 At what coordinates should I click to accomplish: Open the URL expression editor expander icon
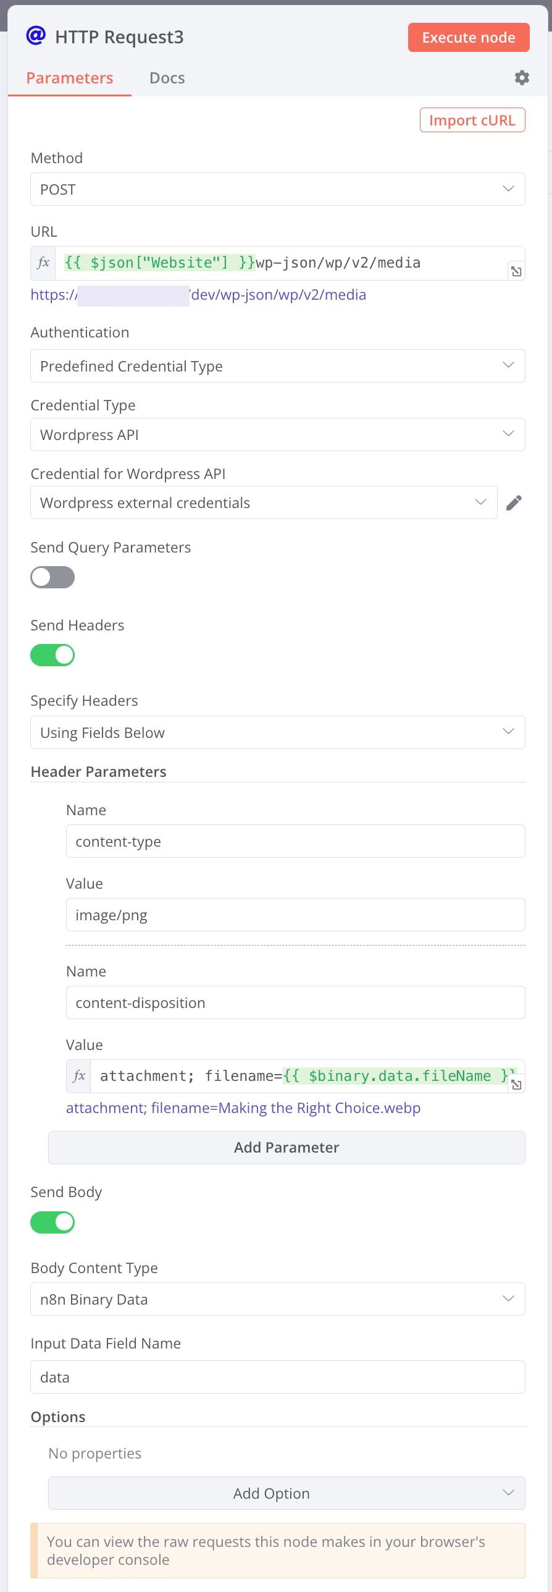coord(515,272)
